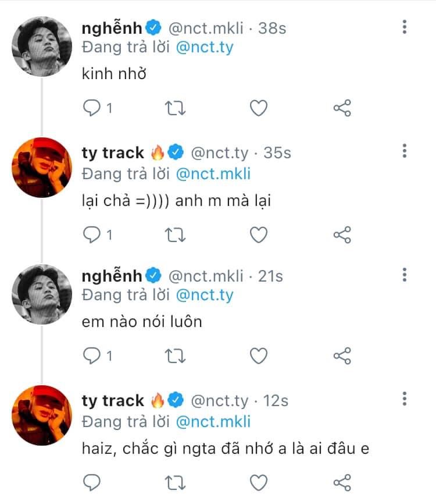The image size is (436, 501).
Task: Share the "em nào nói luôn" tweet
Action: click(x=342, y=356)
